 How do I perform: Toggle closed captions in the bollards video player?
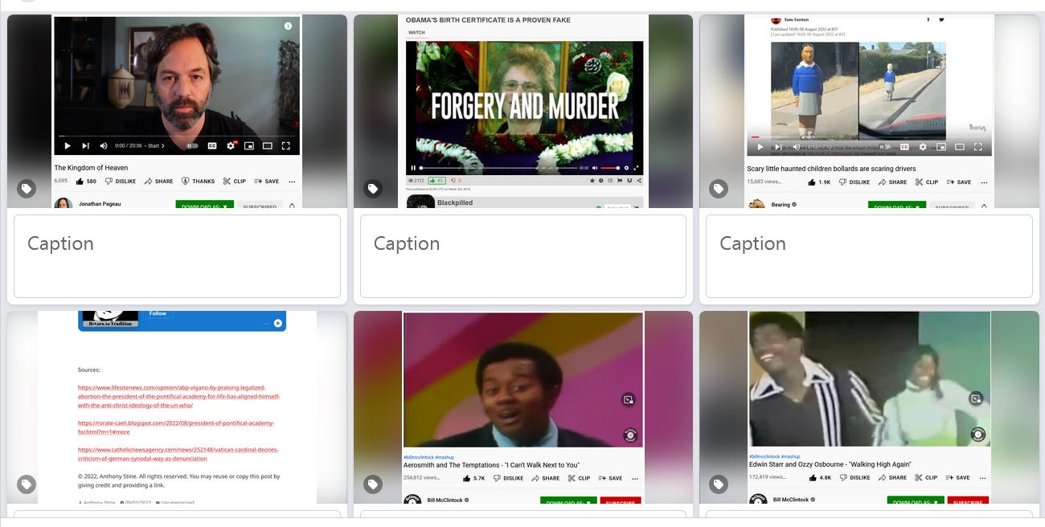[904, 147]
